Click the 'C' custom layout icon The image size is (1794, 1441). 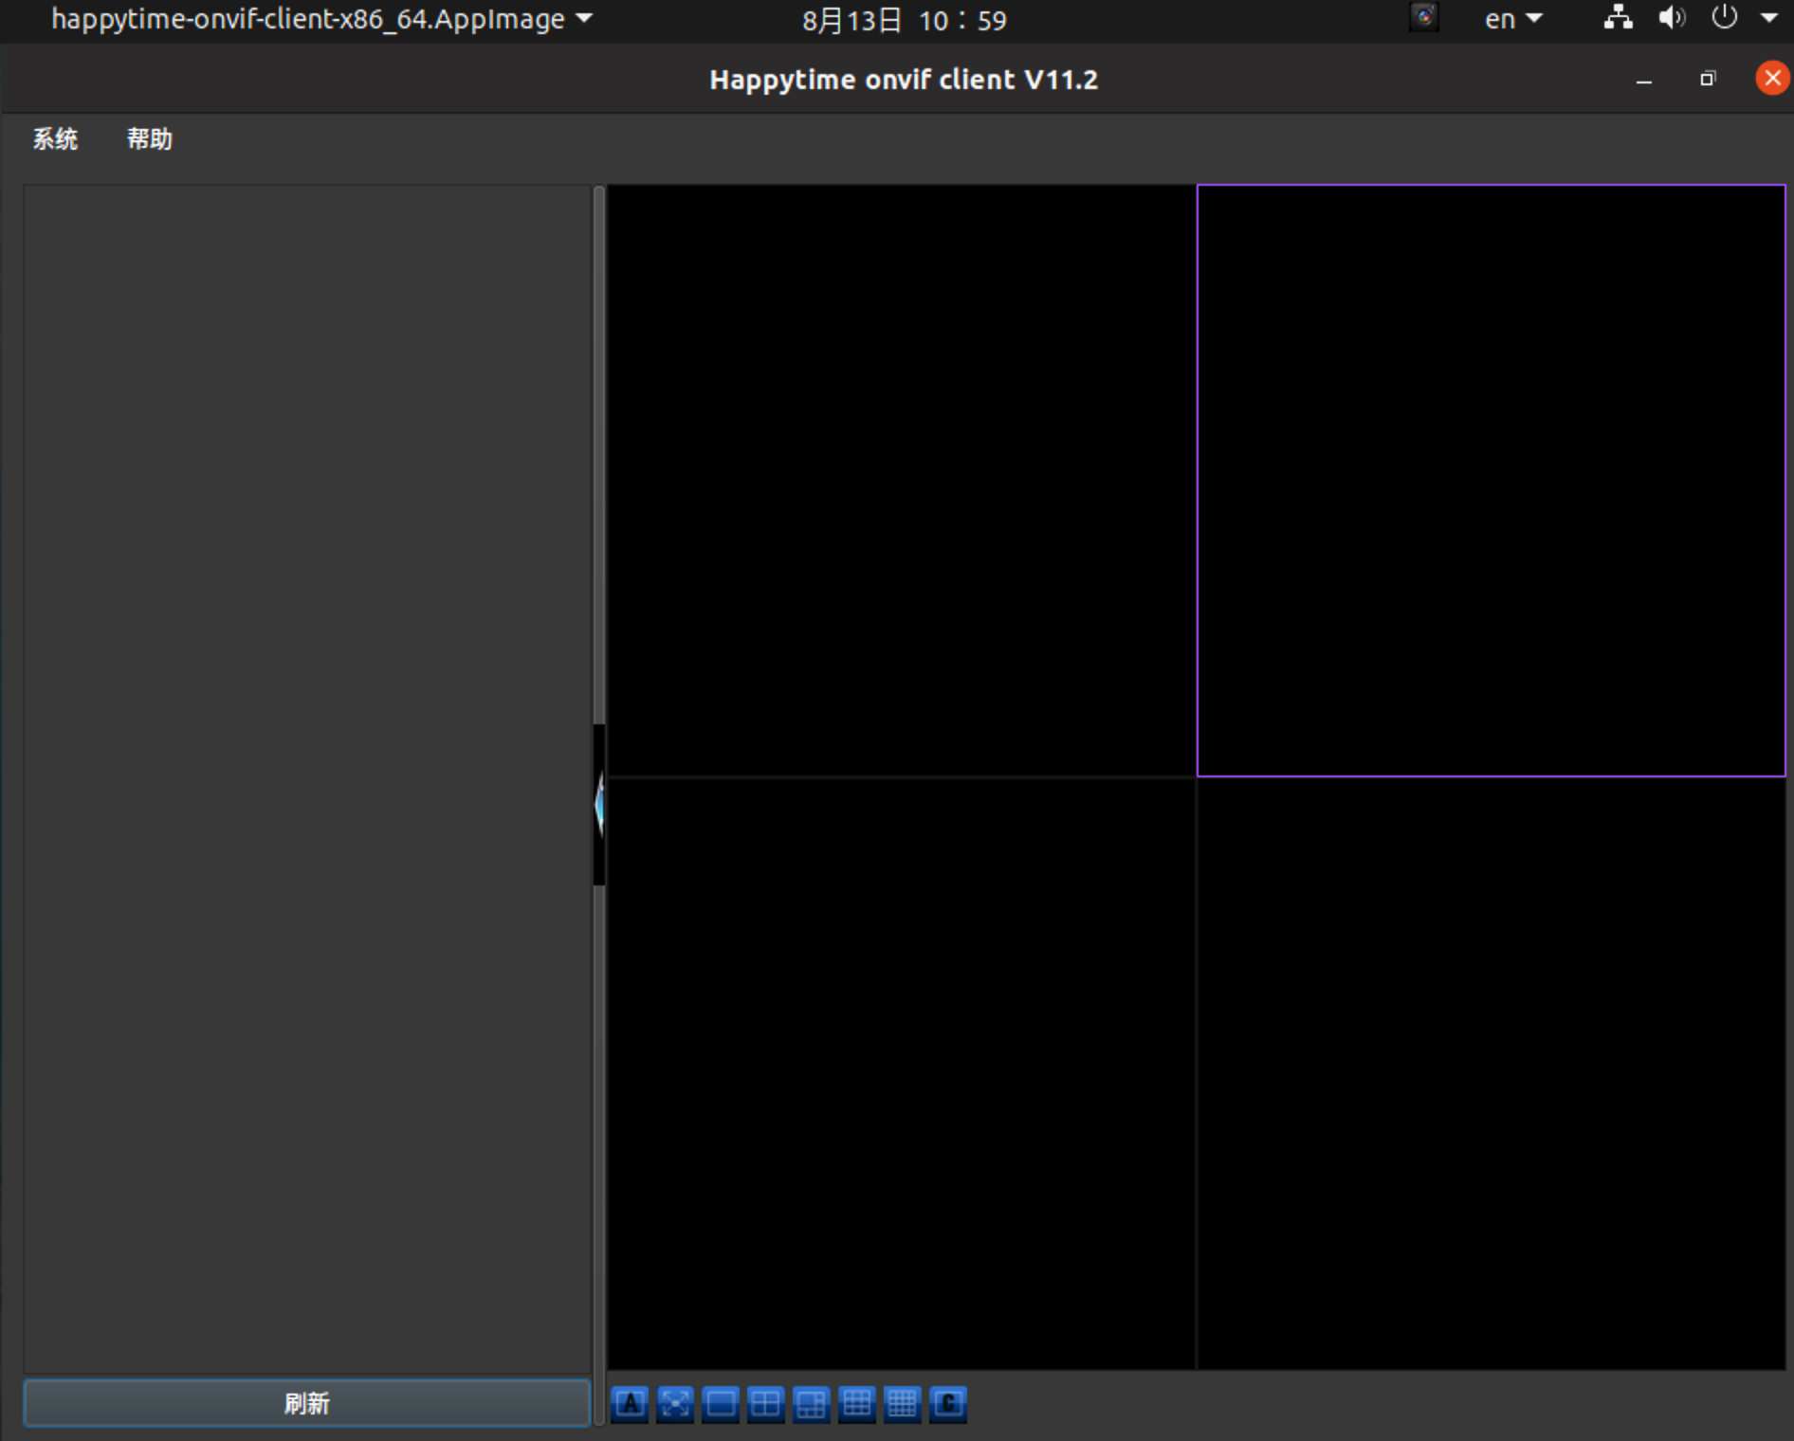(948, 1403)
